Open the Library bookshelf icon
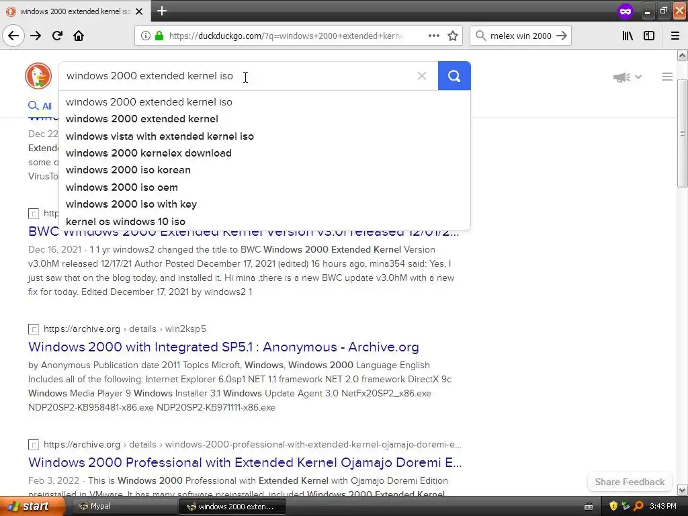The width and height of the screenshot is (688, 516). click(628, 36)
